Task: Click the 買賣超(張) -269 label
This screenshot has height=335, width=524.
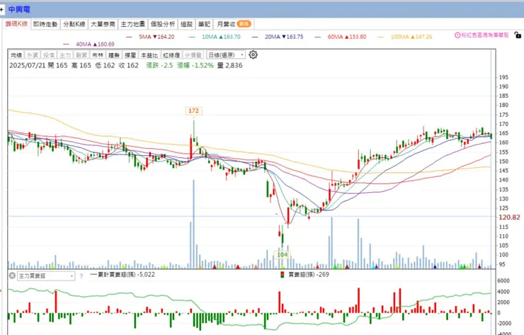Action: coord(304,275)
